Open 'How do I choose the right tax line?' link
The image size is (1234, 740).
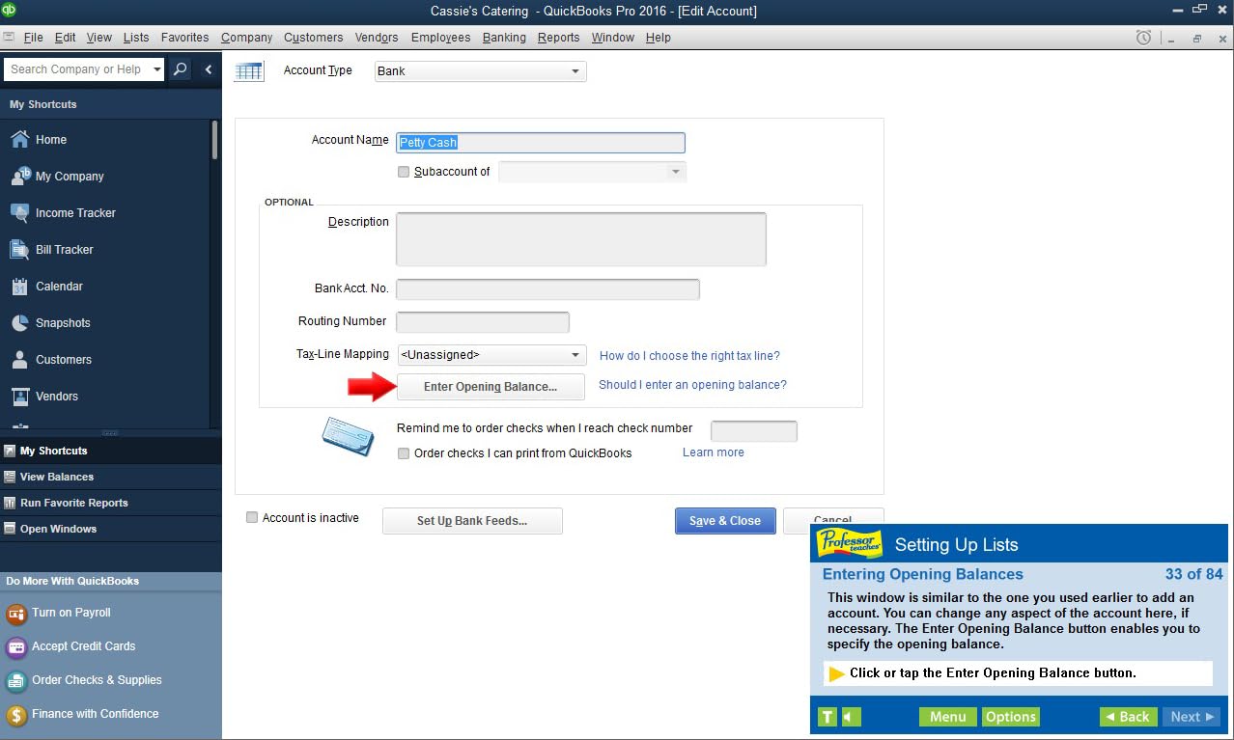689,356
